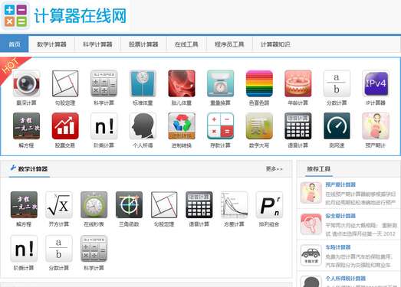Open the Pythagorean theorem icon in HOT section
The height and width of the screenshot is (287, 401).
65,83
